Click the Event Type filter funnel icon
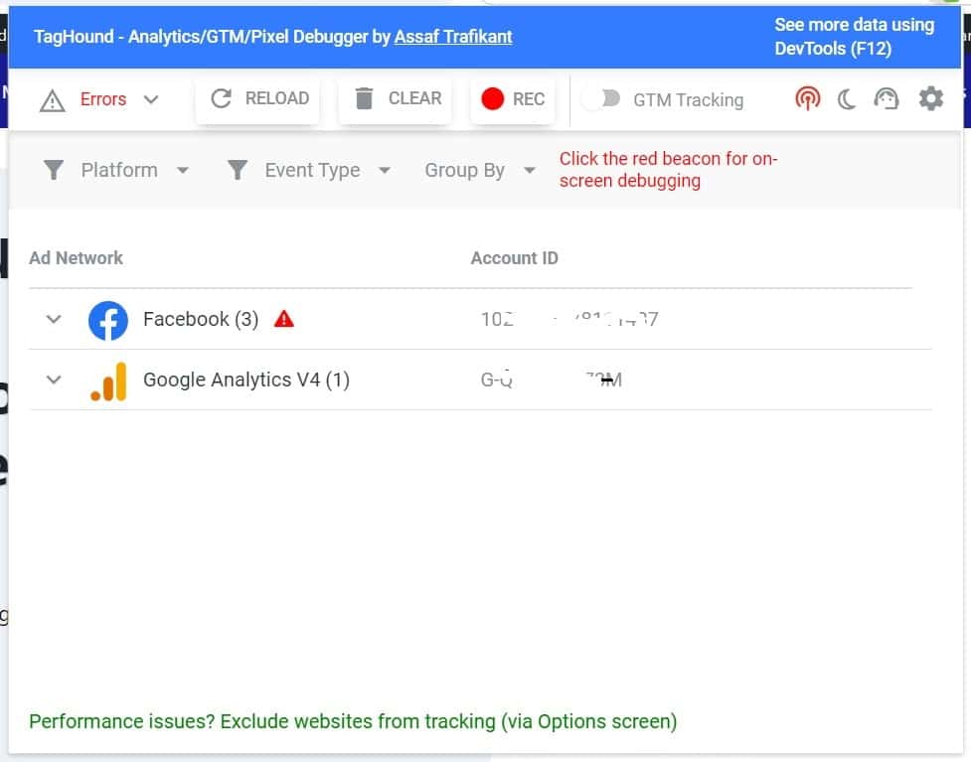Image resolution: width=971 pixels, height=762 pixels. (x=238, y=170)
